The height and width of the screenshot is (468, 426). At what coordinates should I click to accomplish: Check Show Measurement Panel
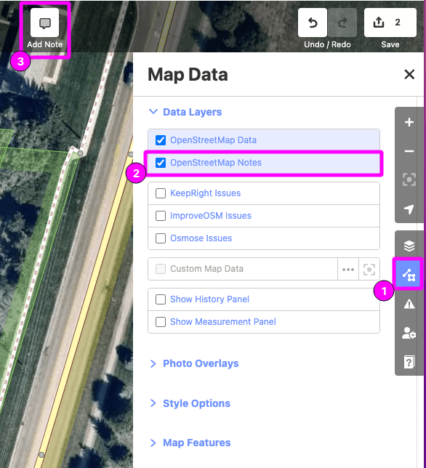click(161, 322)
